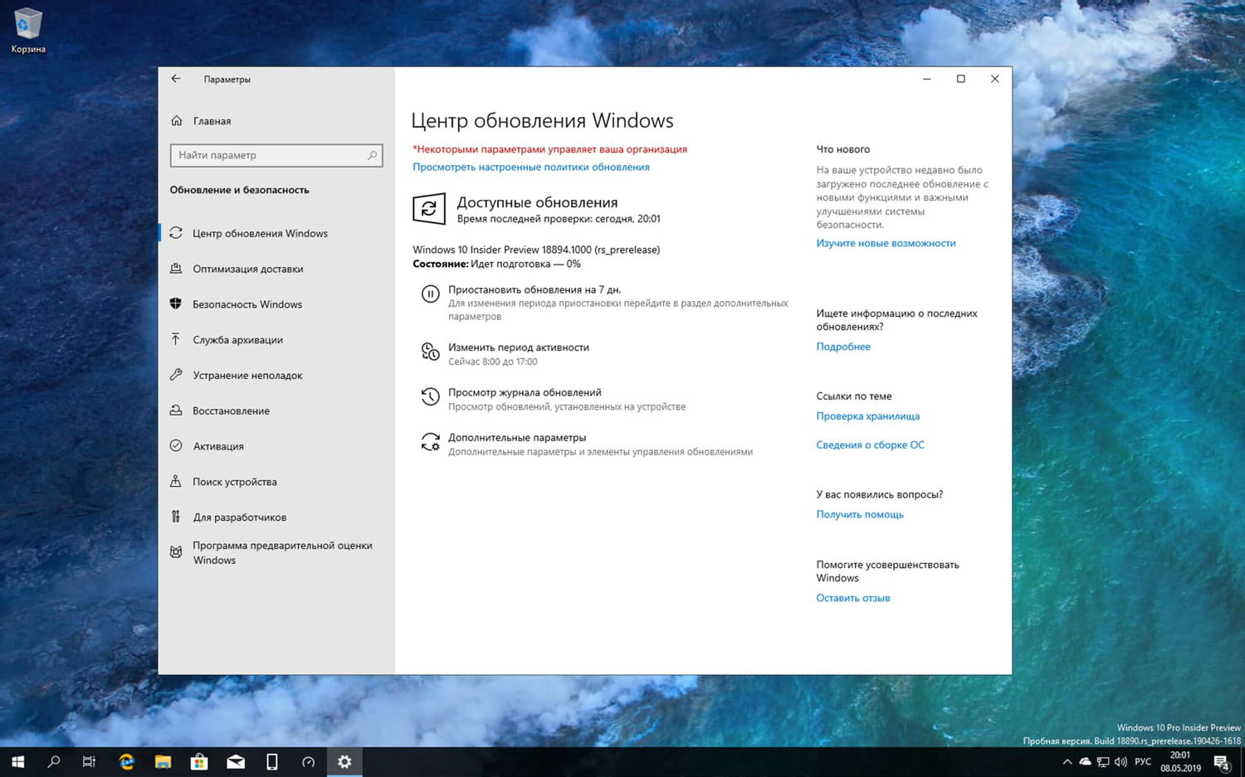Open Для разработчиков developers icon
The image size is (1245, 777).
(177, 517)
